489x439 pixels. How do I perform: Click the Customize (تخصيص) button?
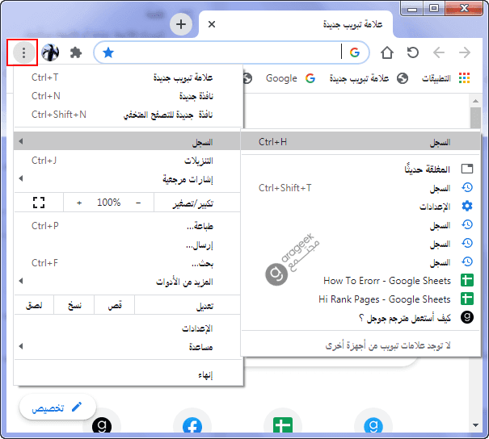[x=57, y=408]
